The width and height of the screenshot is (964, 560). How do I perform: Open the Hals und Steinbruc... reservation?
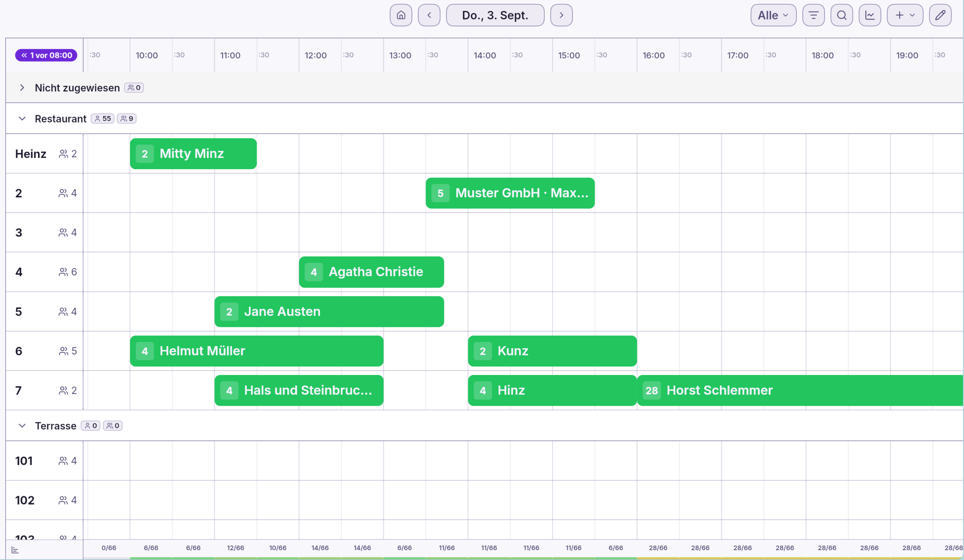pyautogui.click(x=299, y=390)
